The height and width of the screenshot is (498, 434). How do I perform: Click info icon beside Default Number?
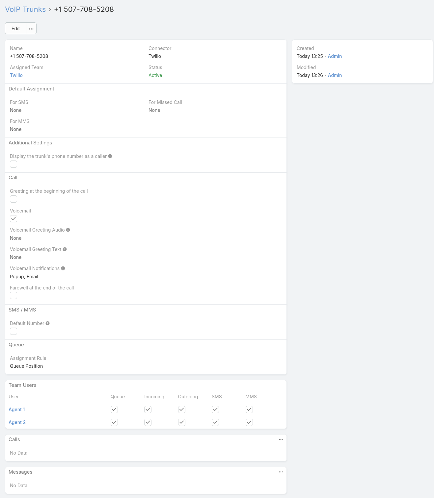click(x=47, y=323)
